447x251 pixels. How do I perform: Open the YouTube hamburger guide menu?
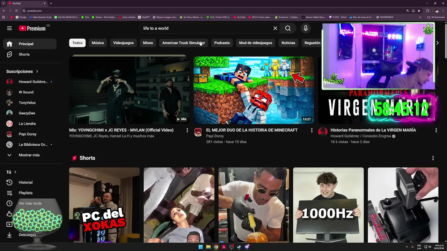pos(9,28)
